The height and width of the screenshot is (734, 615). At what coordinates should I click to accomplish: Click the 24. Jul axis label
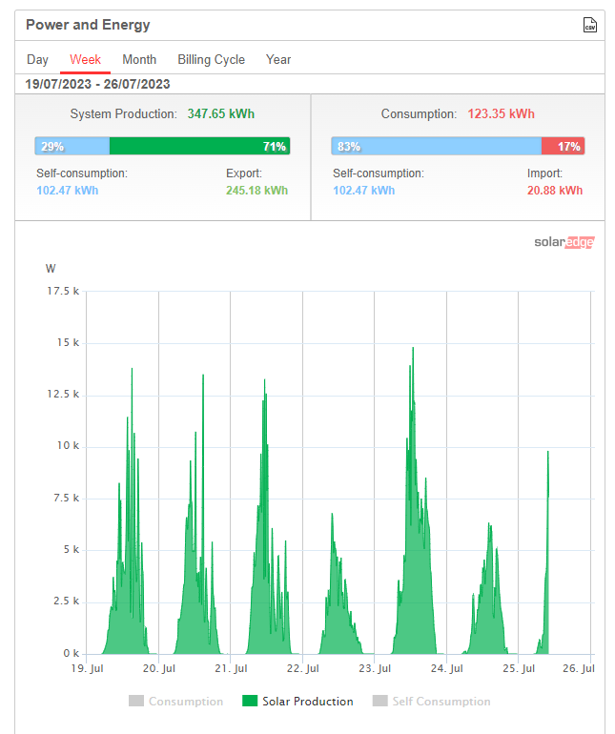click(x=447, y=668)
